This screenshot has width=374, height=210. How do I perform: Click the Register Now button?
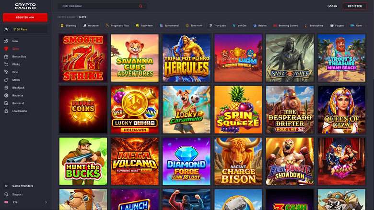click(x=25, y=17)
